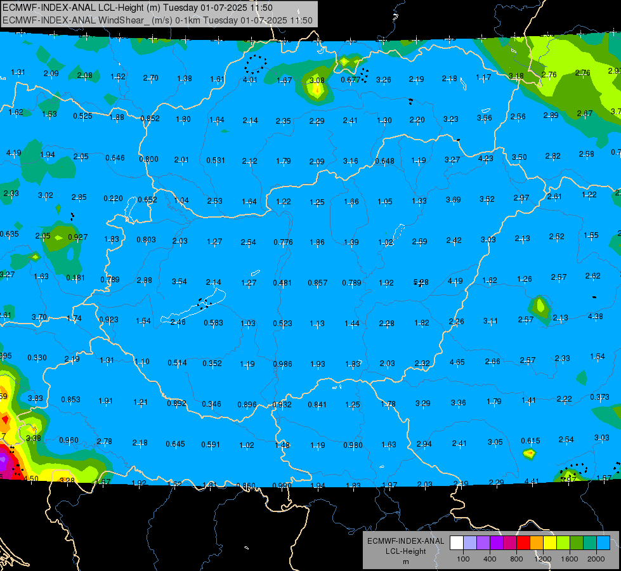This screenshot has height=571, width=621.
Task: Click the magenta swatch in the legend
Action: pos(510,542)
